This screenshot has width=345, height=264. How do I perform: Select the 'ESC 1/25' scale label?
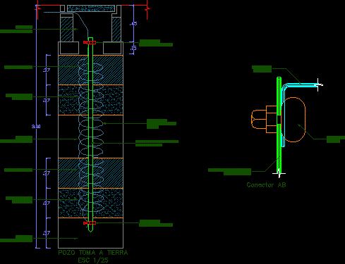[93, 260]
